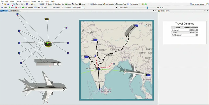Image resolution: width=209 pixels, height=105 pixels.
Task: Click the Travel Distance chart title
Action: 185,24
